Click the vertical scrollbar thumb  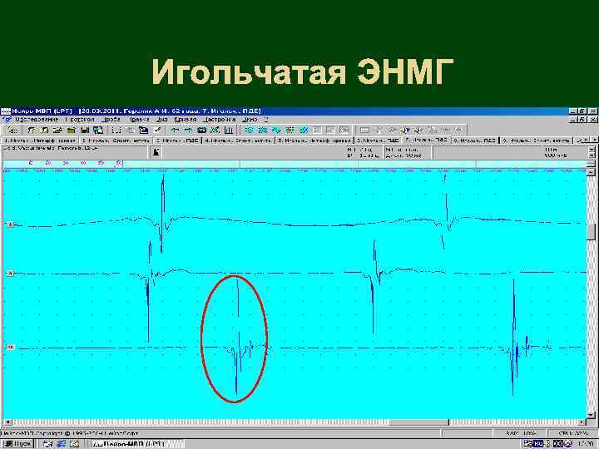591,233
